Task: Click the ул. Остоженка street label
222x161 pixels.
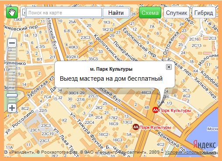Action: (170, 46)
